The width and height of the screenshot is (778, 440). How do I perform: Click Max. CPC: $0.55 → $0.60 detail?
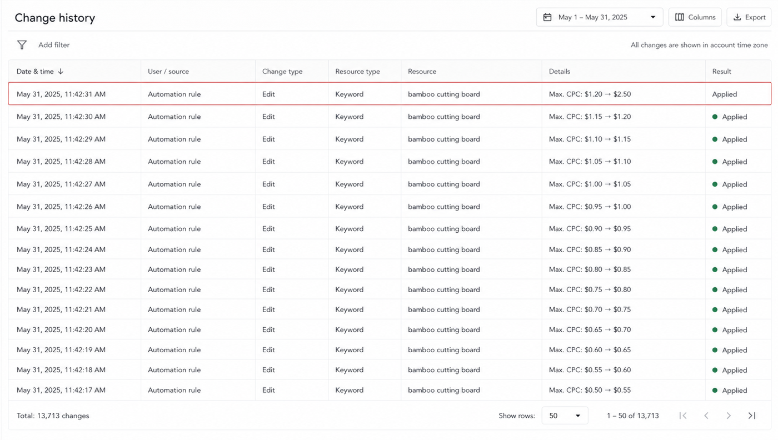tap(590, 370)
